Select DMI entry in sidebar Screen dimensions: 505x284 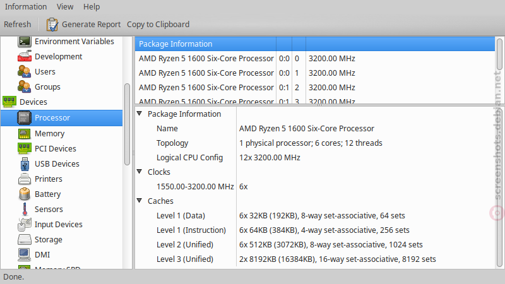tap(42, 255)
